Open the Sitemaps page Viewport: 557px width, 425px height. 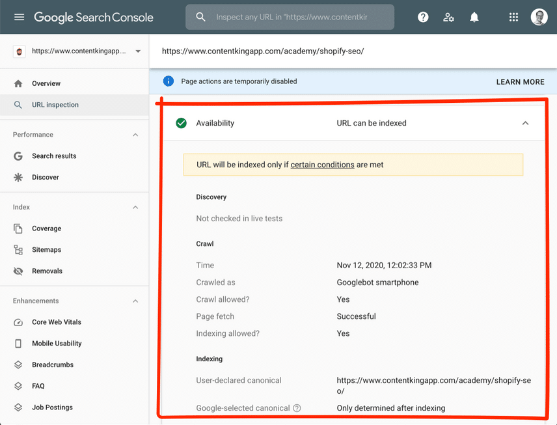pyautogui.click(x=46, y=250)
